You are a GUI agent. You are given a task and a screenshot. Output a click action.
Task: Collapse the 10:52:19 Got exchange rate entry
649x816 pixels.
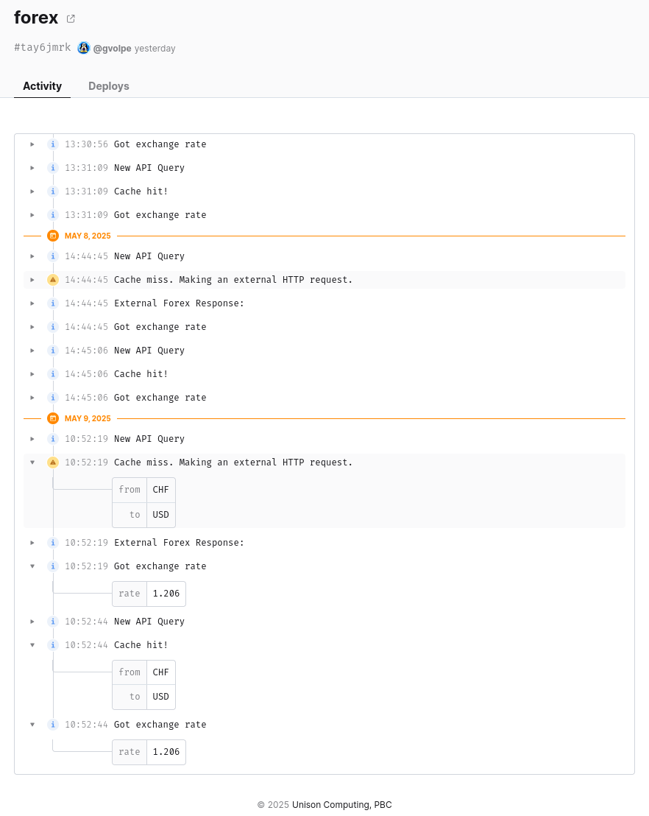click(32, 566)
